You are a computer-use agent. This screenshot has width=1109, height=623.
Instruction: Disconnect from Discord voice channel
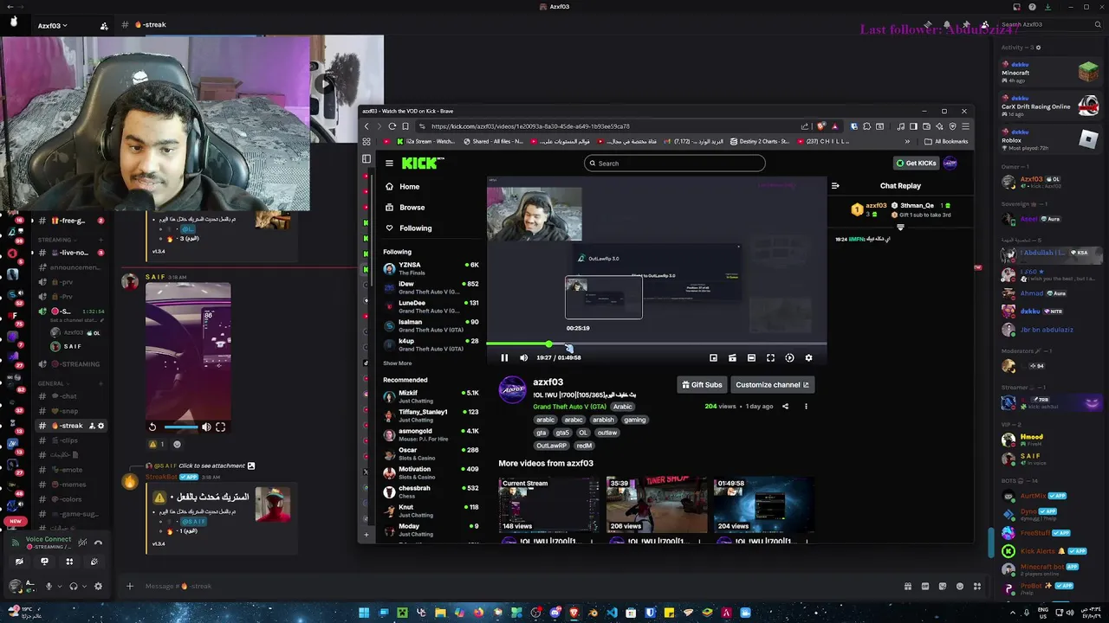point(98,543)
